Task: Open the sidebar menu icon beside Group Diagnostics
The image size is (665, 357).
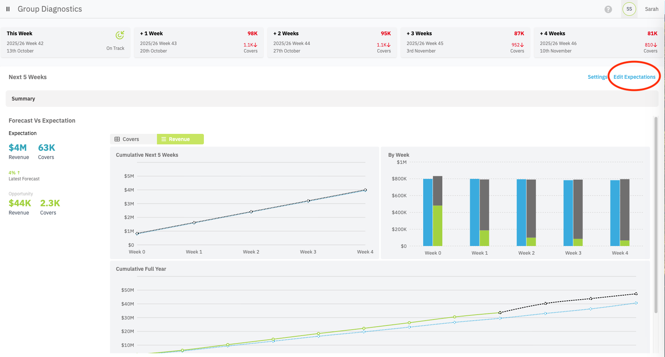Action: [x=8, y=9]
